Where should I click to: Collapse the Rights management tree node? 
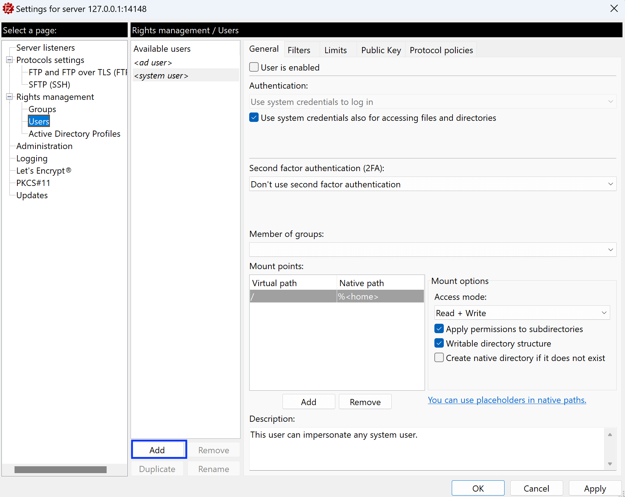pyautogui.click(x=9, y=97)
